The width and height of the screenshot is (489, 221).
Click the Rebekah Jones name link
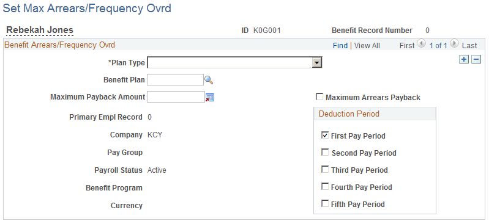tap(40, 30)
